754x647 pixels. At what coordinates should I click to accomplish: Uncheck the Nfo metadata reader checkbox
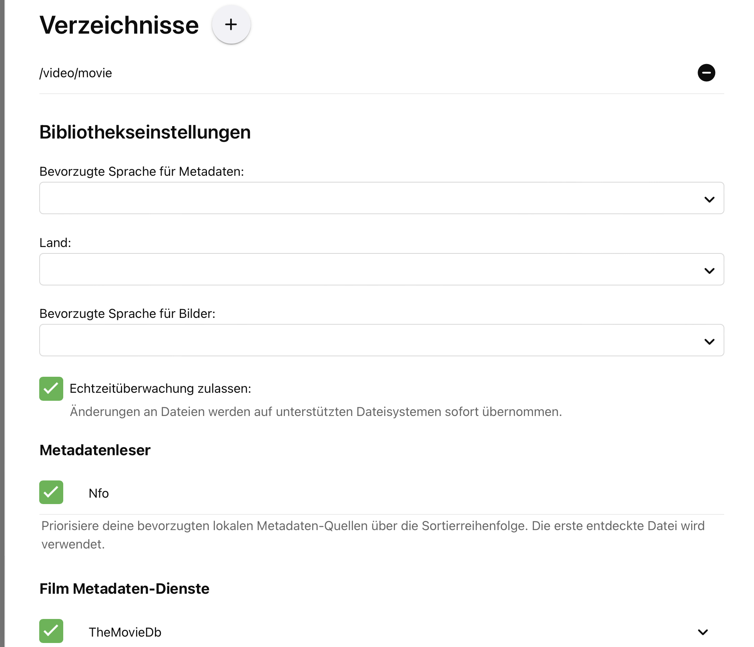pos(51,492)
